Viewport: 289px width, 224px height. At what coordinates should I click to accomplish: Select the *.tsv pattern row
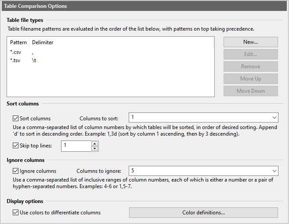coord(15,60)
